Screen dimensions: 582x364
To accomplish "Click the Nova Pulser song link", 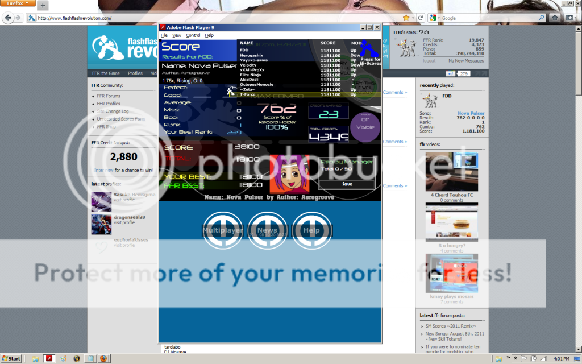I will tap(471, 113).
